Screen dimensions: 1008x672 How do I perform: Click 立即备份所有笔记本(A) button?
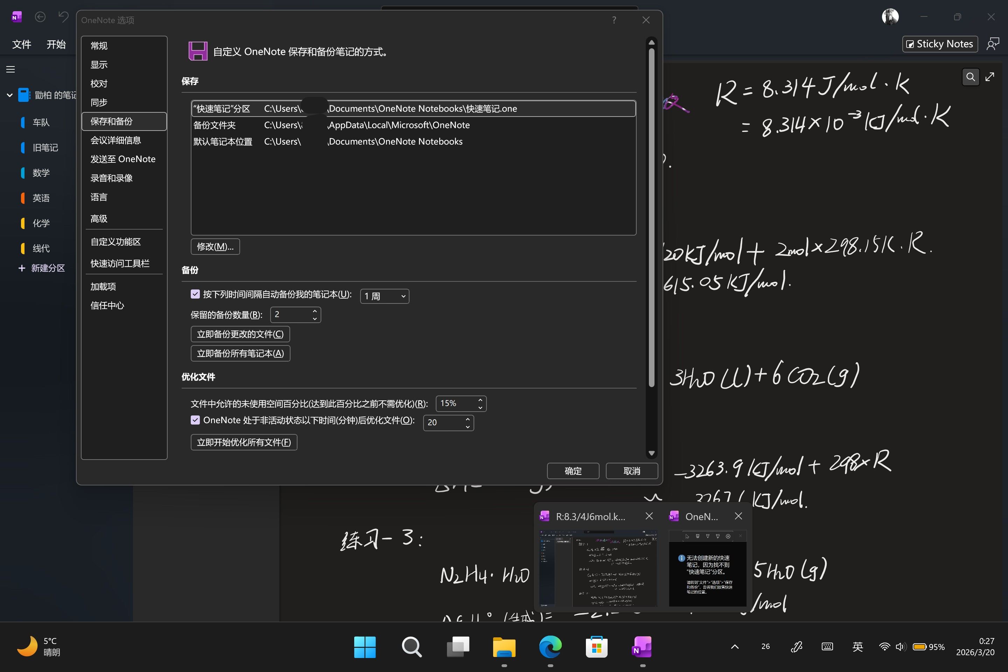(x=240, y=353)
